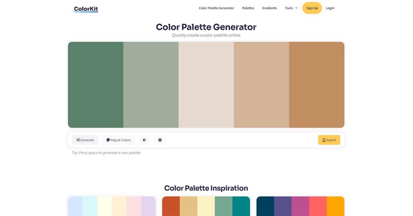
Task: Go to the Gradients nav item
Action: [x=270, y=8]
